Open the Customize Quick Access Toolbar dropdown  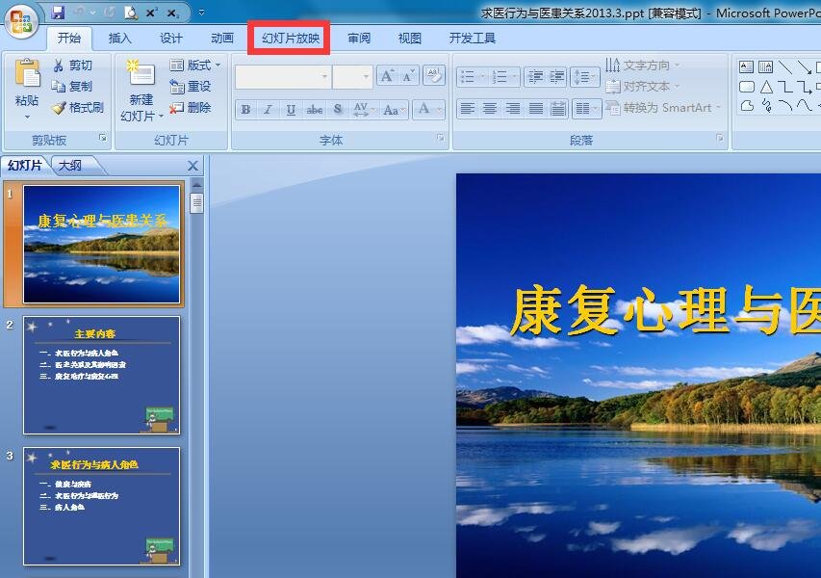pyautogui.click(x=201, y=13)
